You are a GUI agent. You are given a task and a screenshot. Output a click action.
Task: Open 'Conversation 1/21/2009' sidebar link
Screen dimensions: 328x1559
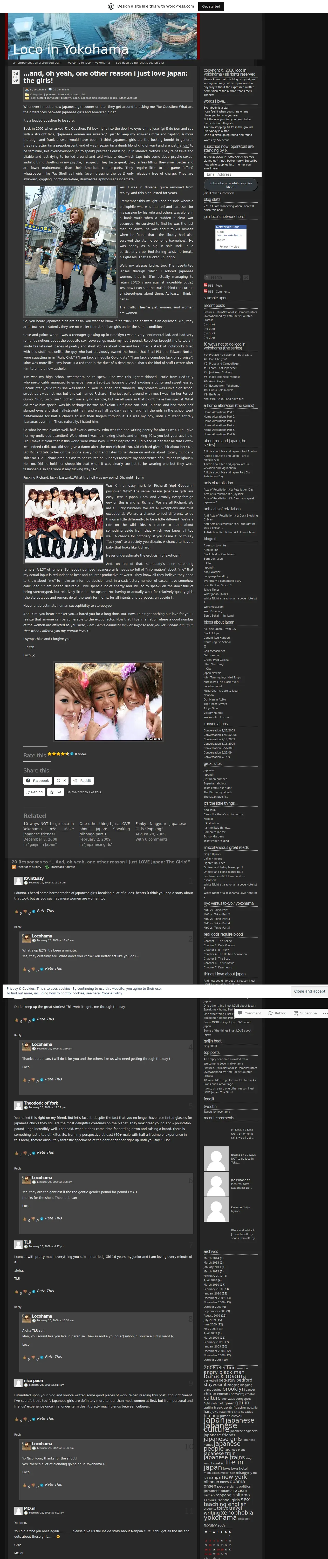pos(219,730)
